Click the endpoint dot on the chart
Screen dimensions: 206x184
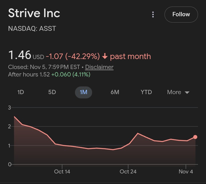click(195, 137)
